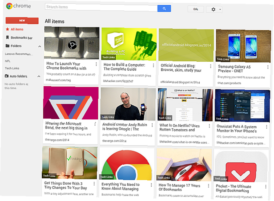Open the Netflix screenshot thumbnail

pos(185,105)
